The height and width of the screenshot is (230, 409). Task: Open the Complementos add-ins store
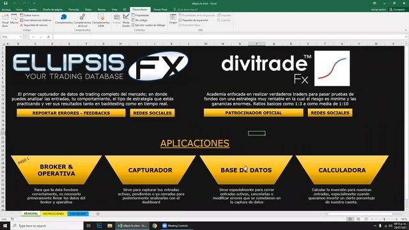pyautogui.click(x=64, y=19)
